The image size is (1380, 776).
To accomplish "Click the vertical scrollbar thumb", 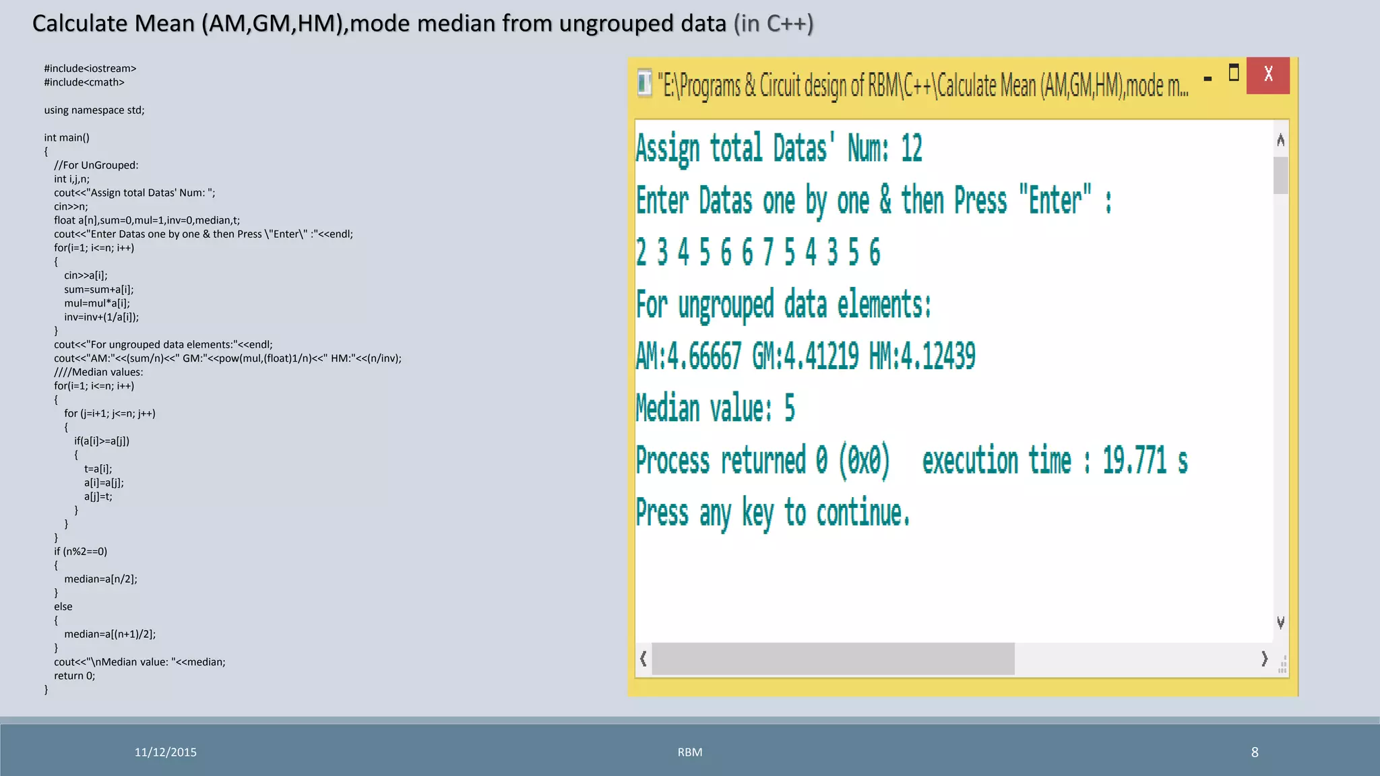I will tap(1280, 175).
